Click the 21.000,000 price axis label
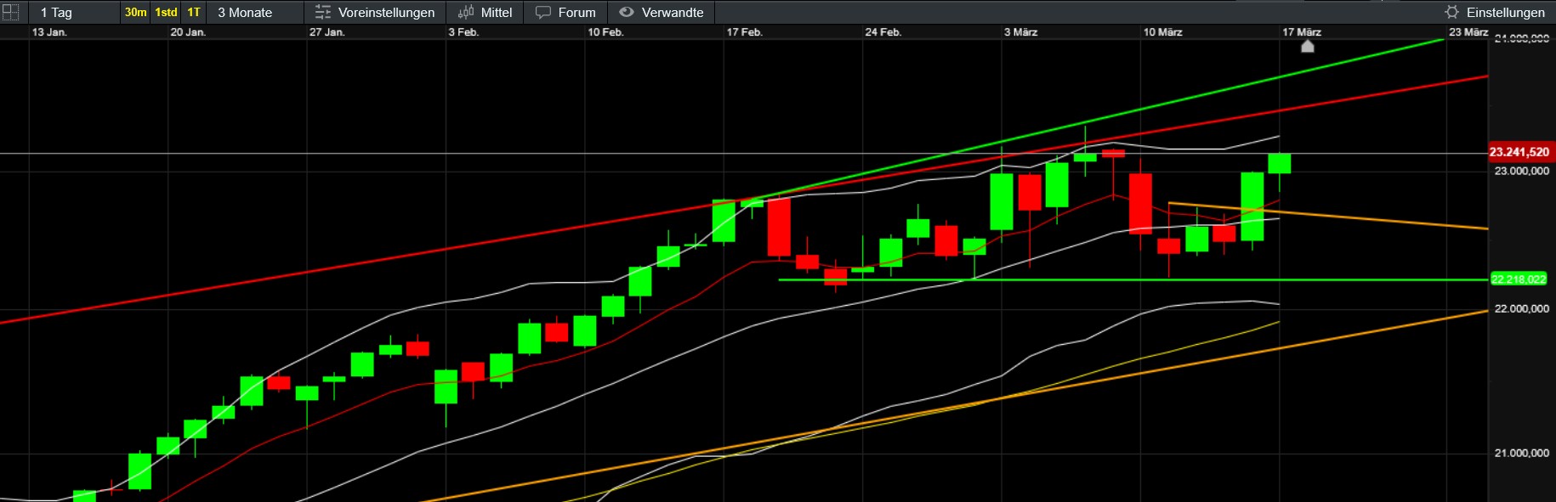Image resolution: width=1556 pixels, height=502 pixels. 1521,453
